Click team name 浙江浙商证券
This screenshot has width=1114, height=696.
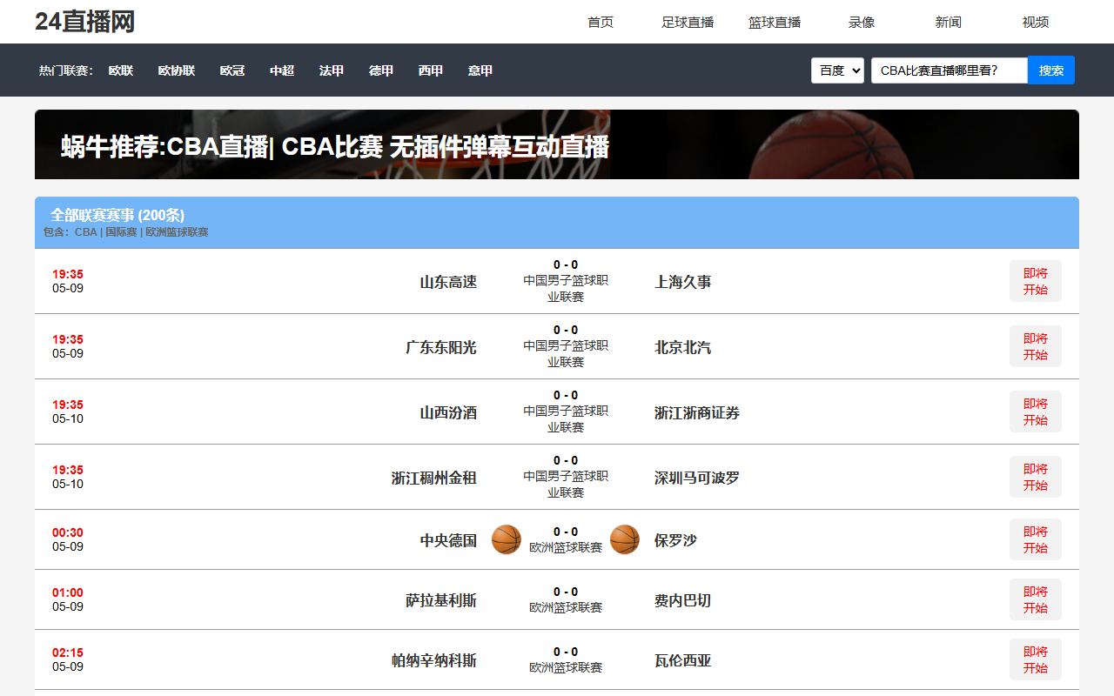click(697, 412)
